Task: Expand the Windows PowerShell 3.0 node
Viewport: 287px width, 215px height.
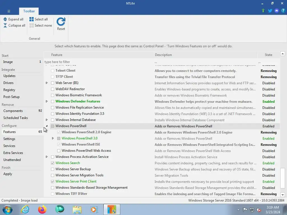Action: coord(53,138)
